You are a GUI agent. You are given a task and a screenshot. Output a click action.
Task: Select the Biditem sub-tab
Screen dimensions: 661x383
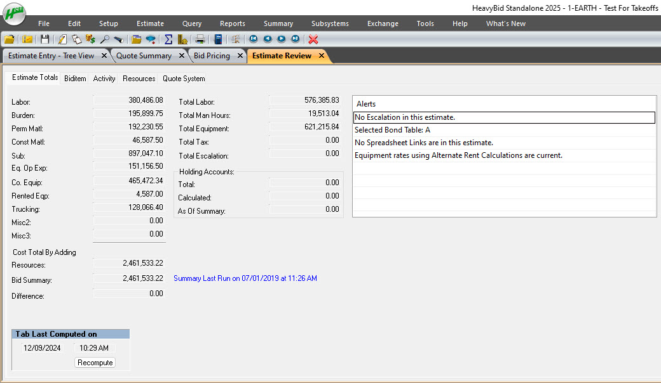[x=75, y=79]
